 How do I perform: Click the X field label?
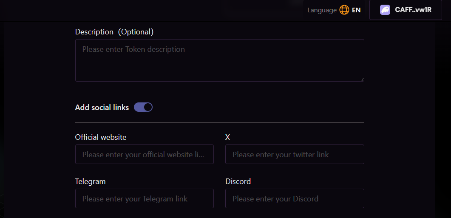[227, 137]
